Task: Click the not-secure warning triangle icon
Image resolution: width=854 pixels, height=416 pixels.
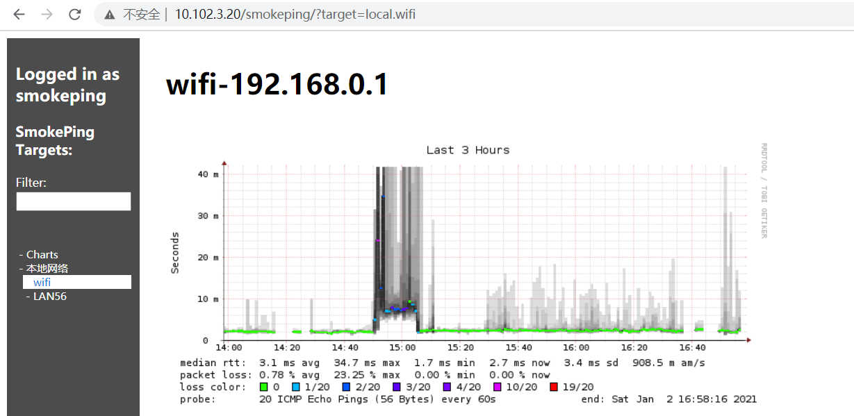Action: point(110,15)
